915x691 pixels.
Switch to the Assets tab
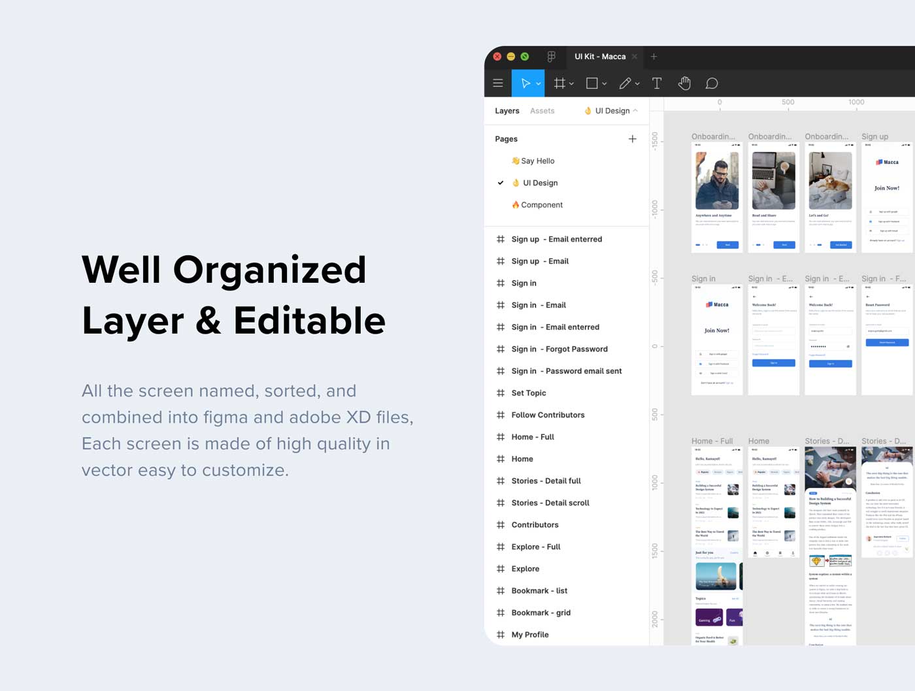tap(542, 111)
